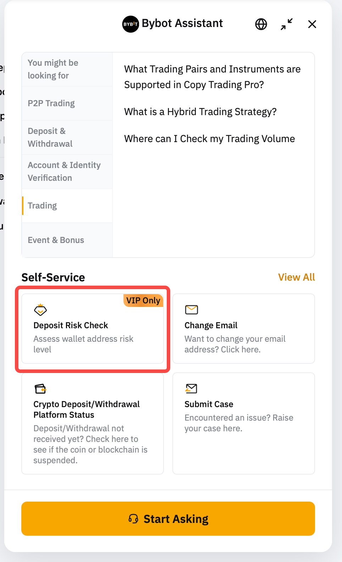Image resolution: width=342 pixels, height=562 pixels.
Task: Click the Submit Case envelope icon
Action: coord(192,389)
